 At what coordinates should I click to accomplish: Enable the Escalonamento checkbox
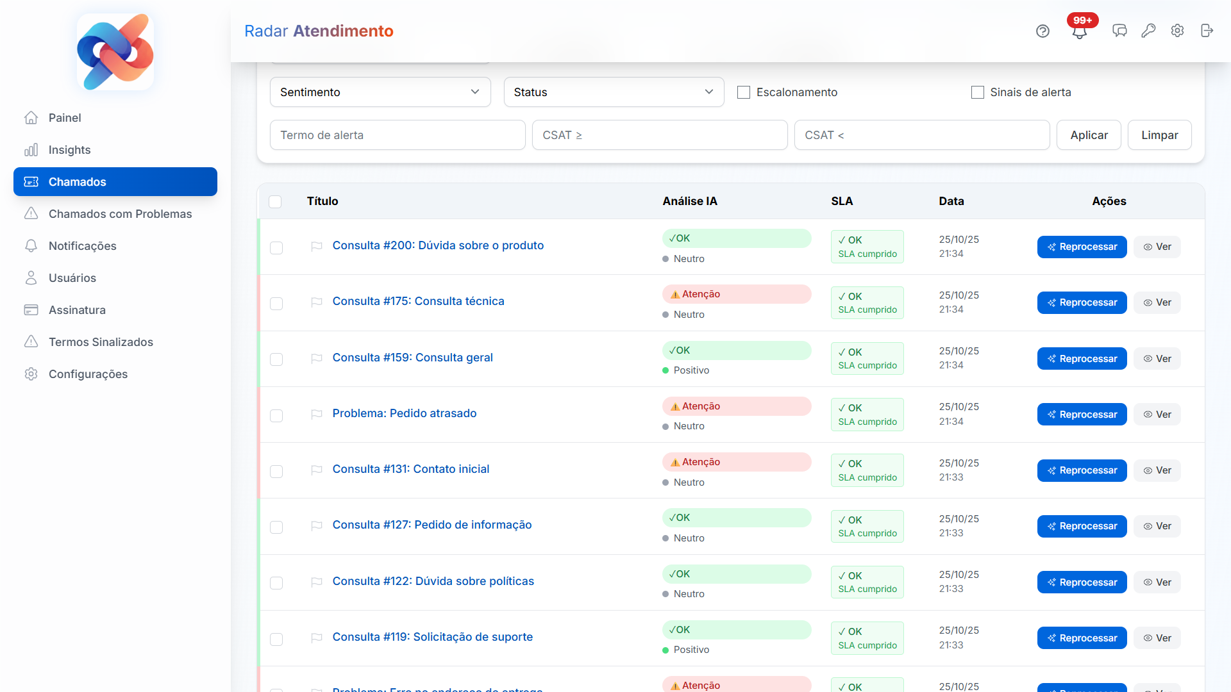[x=744, y=92]
